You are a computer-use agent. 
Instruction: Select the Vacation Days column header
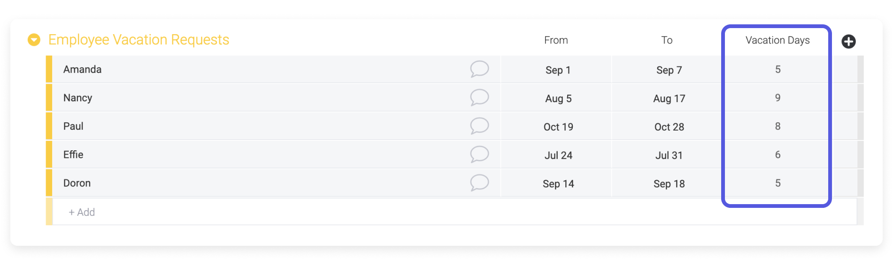tap(778, 40)
